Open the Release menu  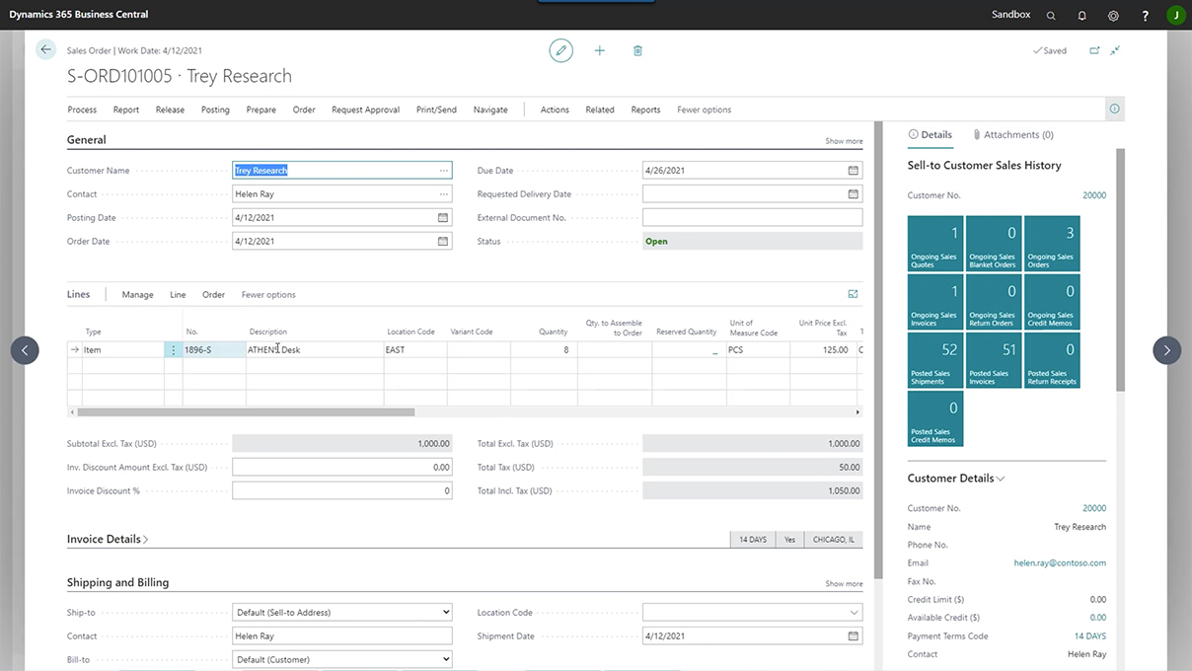pyautogui.click(x=170, y=110)
